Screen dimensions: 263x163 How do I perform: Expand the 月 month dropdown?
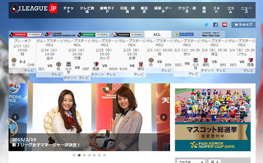[x=214, y=161]
